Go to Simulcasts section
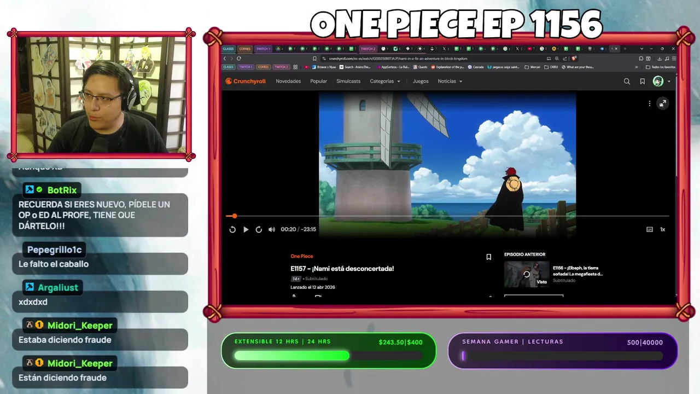This screenshot has width=700, height=394. click(x=348, y=81)
